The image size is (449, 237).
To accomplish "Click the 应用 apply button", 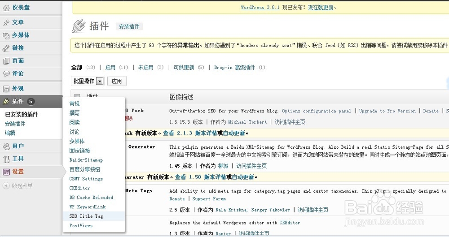I will pos(117,81).
